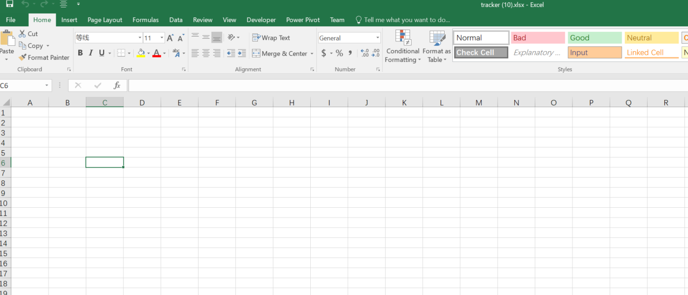Image resolution: width=688 pixels, height=295 pixels.
Task: Open Alignment settings dialog launcher
Action: pos(312,69)
